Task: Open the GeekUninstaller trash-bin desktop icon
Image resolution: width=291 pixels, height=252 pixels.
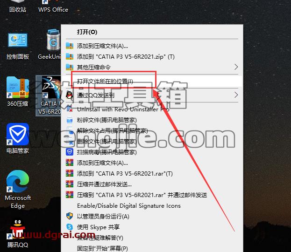Action: [x=50, y=44]
